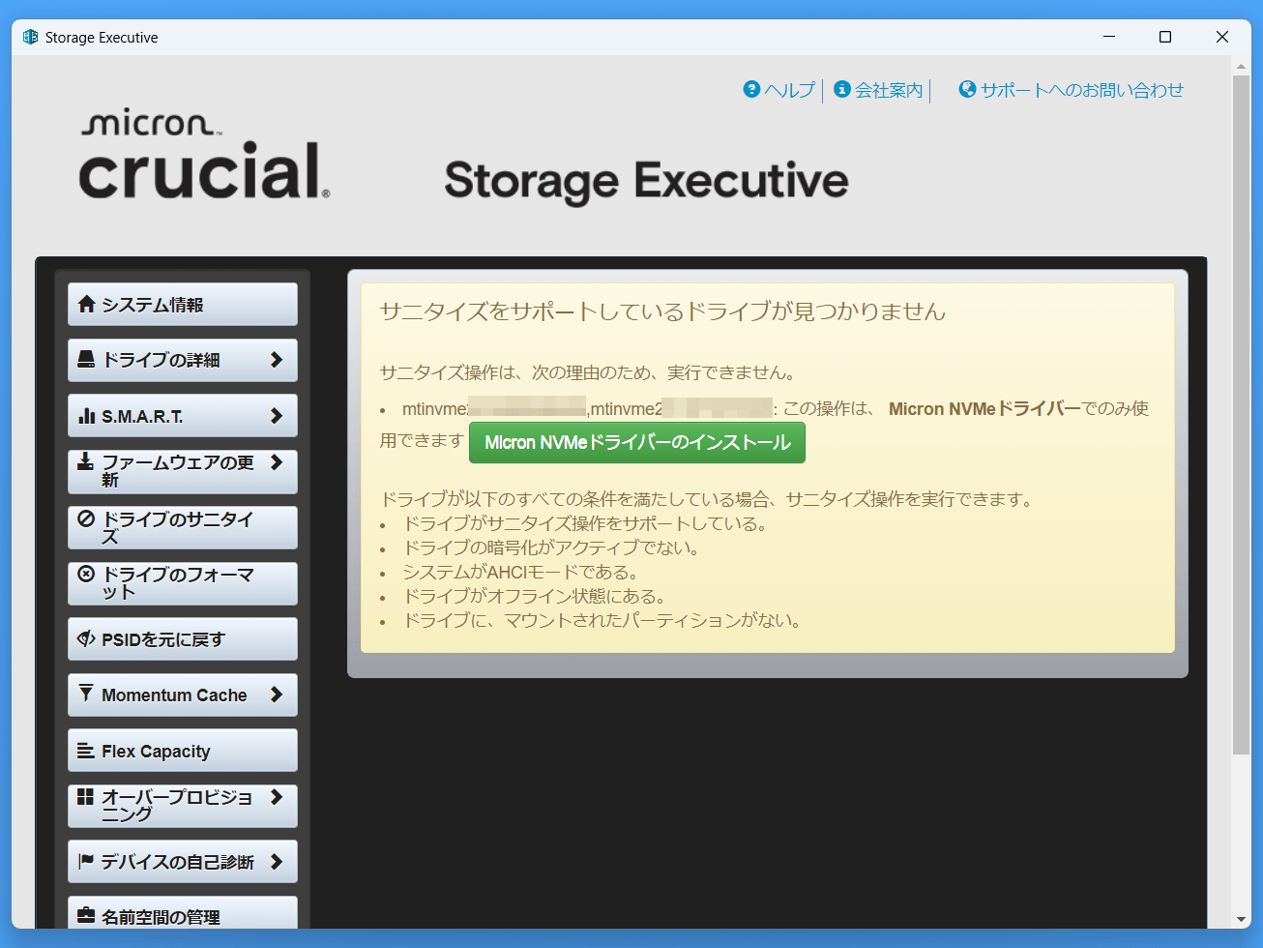Expand the ドライブの詳細 chevron arrow

click(x=277, y=360)
